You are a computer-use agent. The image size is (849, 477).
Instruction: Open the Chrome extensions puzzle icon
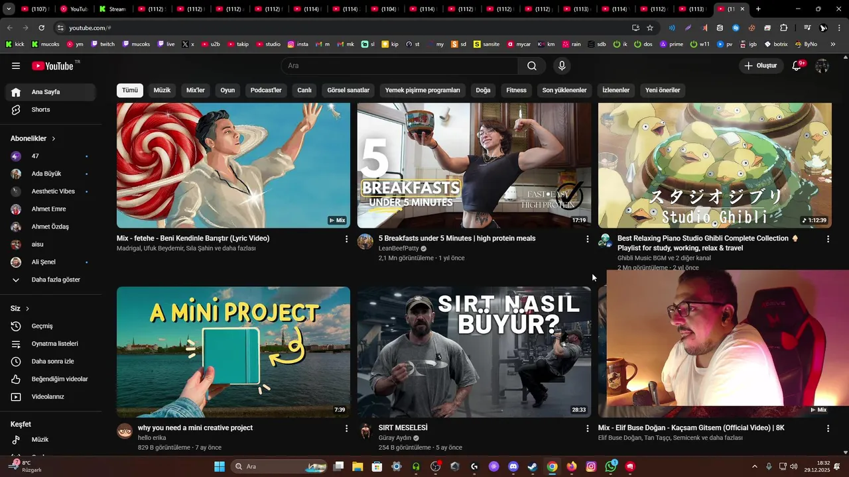783,28
